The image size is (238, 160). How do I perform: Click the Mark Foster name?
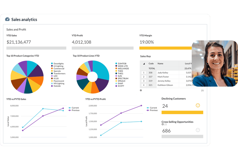coord(163,77)
